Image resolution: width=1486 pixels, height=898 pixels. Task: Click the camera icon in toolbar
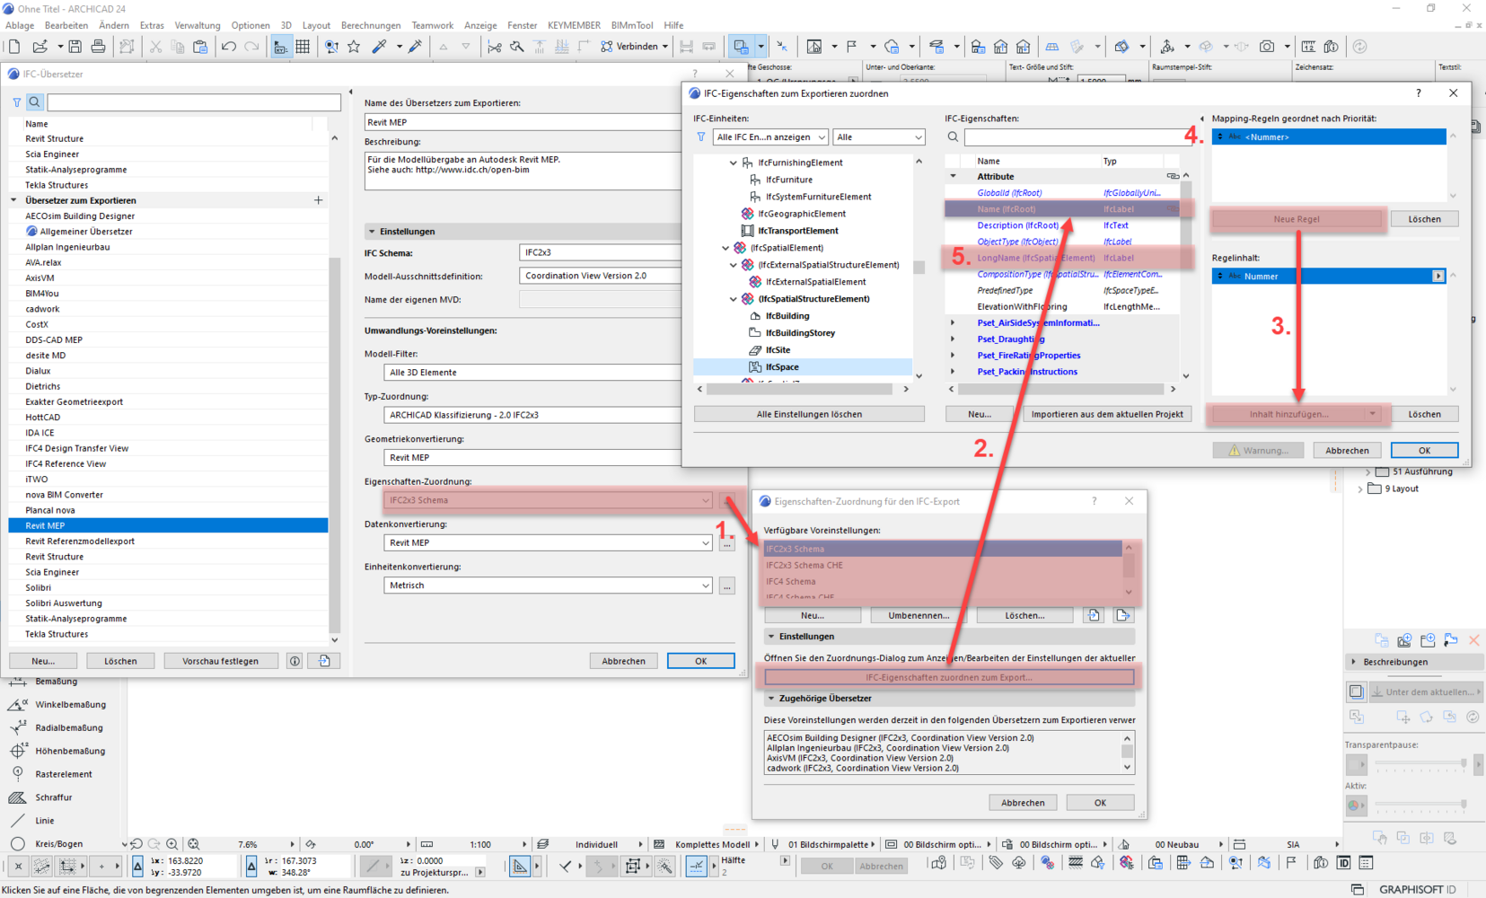tap(1267, 47)
